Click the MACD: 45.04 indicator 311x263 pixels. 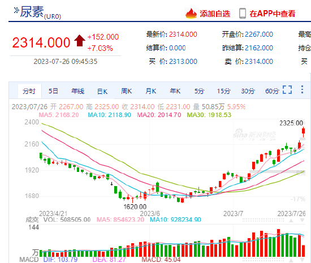pyautogui.click(x=161, y=260)
